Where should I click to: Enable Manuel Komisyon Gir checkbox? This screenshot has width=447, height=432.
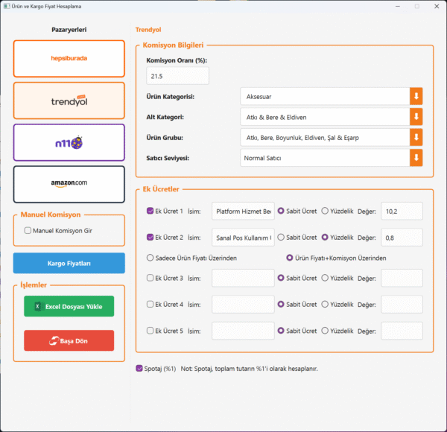(x=28, y=230)
